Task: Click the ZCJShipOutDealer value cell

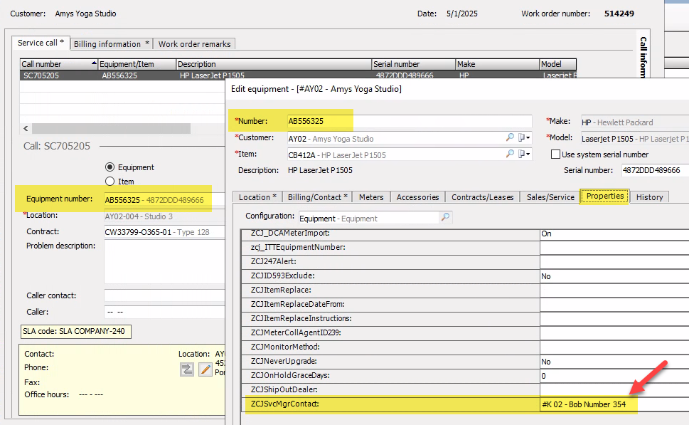Action: (614, 390)
